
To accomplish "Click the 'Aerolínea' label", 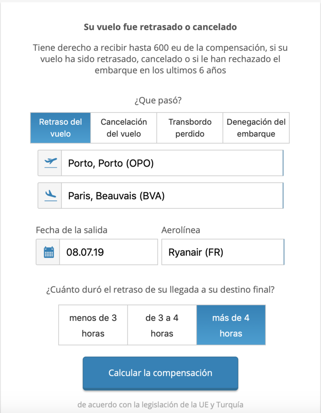I will click(x=181, y=230).
